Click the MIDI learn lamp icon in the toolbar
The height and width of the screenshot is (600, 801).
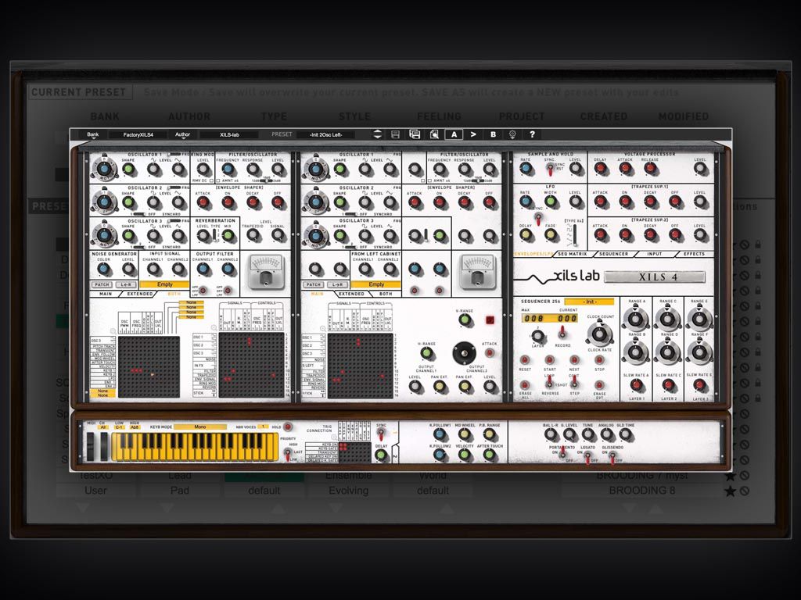pyautogui.click(x=513, y=134)
